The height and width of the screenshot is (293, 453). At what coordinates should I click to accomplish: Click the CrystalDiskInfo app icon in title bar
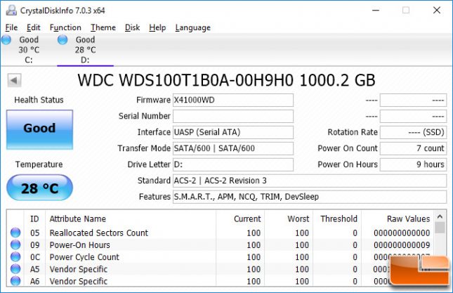(x=11, y=11)
